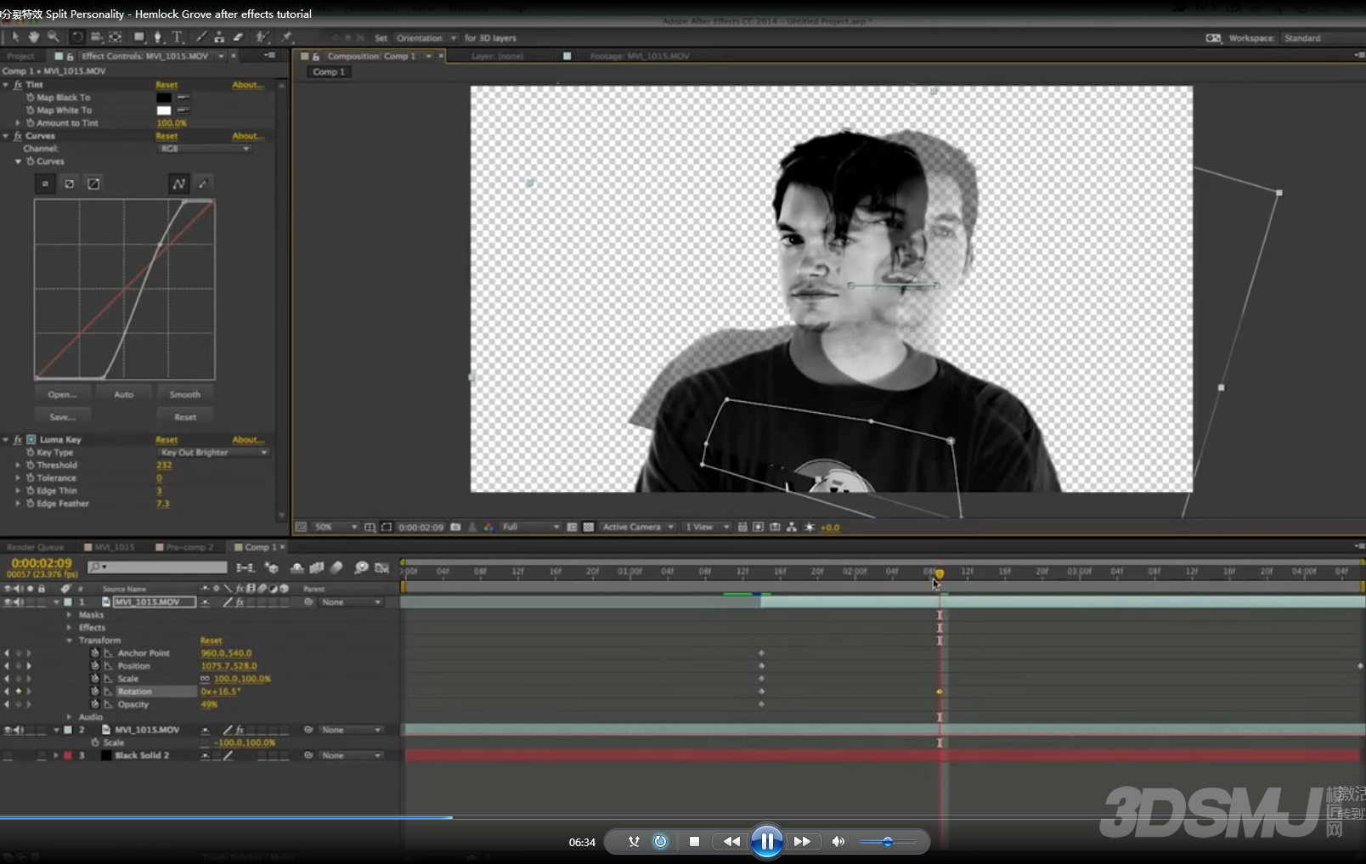Toggle Rotation stopwatch on layer 1
The image size is (1366, 864).
tap(95, 692)
